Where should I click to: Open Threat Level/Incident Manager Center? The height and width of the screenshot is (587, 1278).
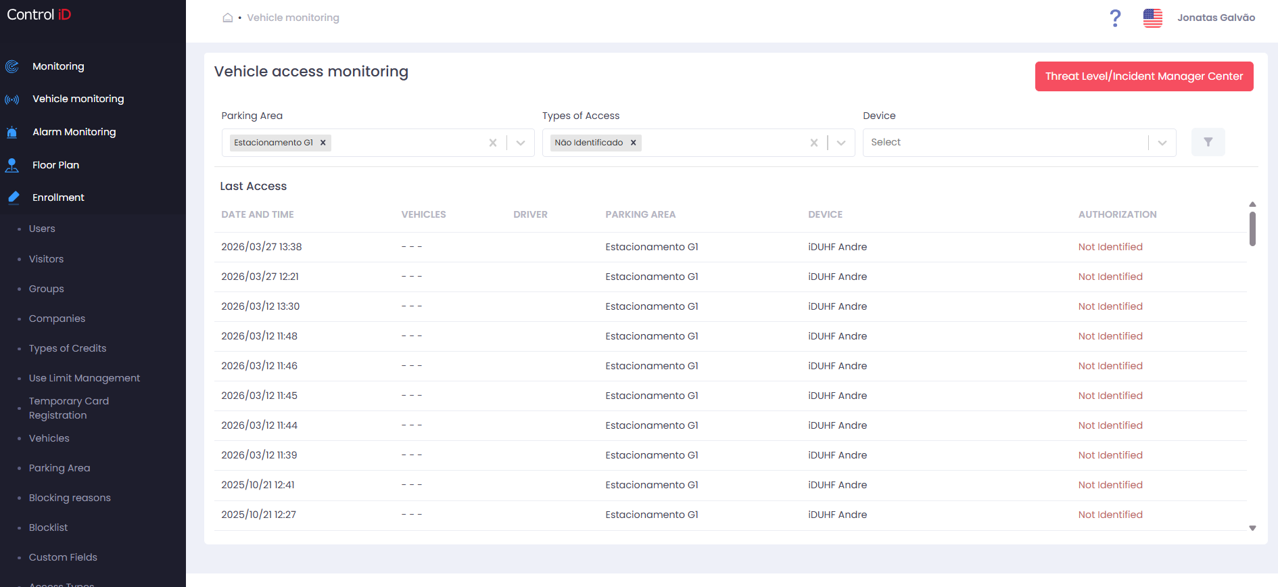1144,76
